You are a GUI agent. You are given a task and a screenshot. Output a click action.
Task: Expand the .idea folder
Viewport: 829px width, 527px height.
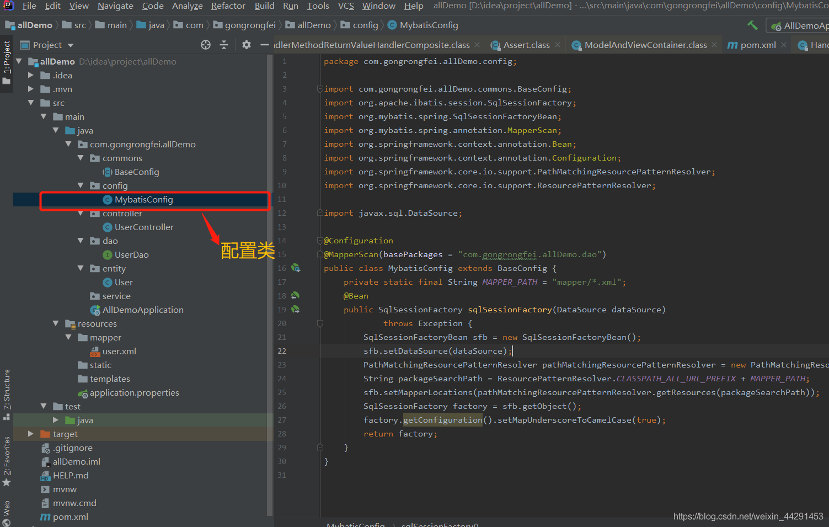point(31,75)
